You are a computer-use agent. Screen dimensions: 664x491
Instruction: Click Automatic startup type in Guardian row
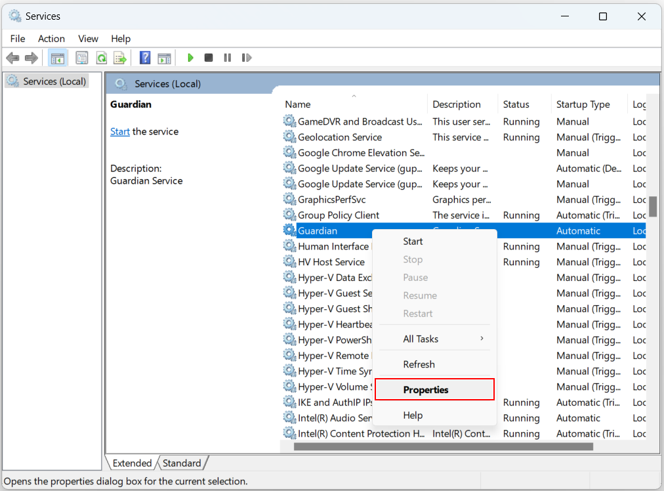coord(578,231)
